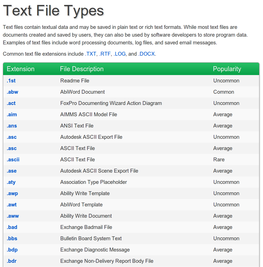The image size is (263, 267).
Task: Open the .RTF extension link
Action: coord(105,54)
